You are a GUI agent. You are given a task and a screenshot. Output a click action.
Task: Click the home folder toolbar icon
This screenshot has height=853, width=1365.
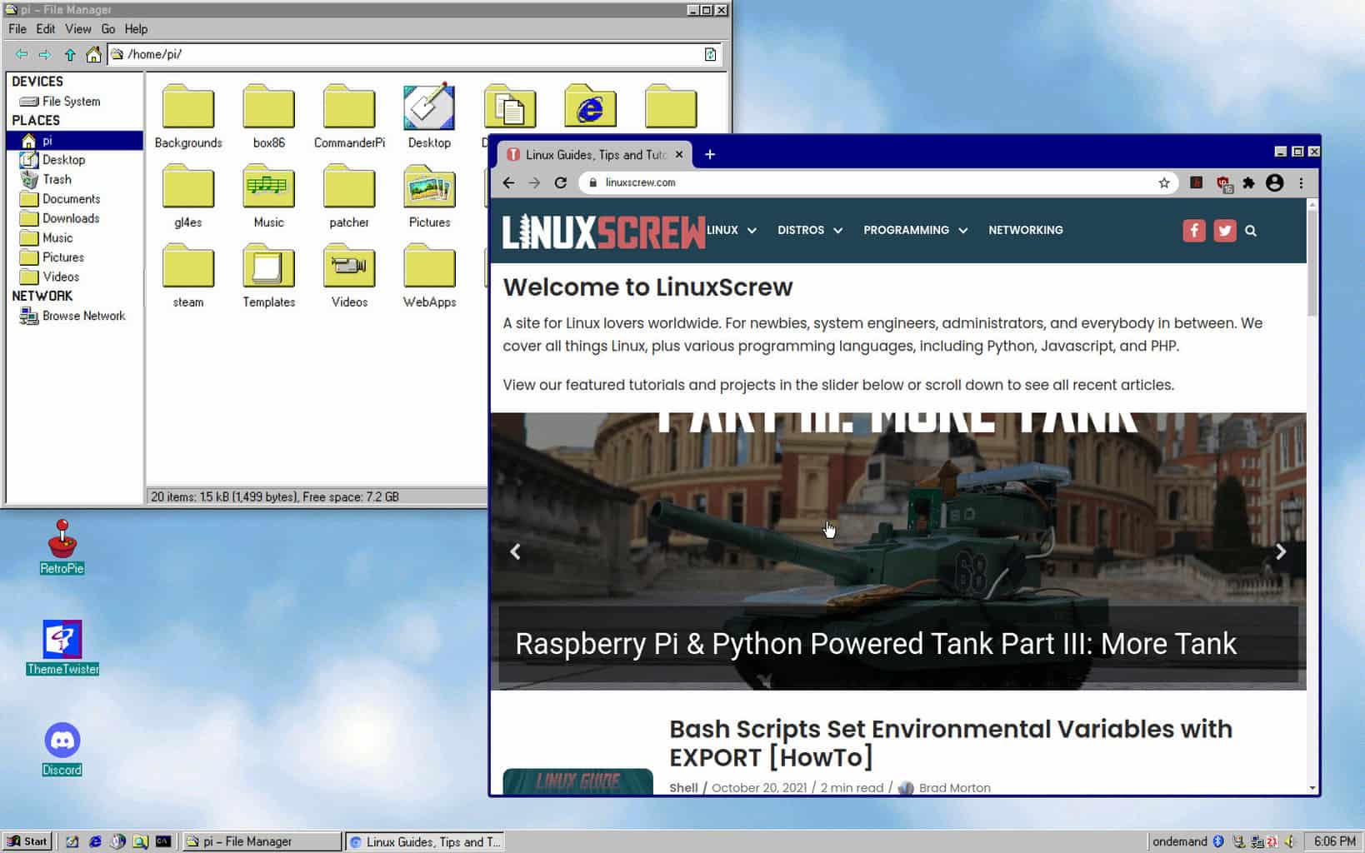click(x=93, y=54)
